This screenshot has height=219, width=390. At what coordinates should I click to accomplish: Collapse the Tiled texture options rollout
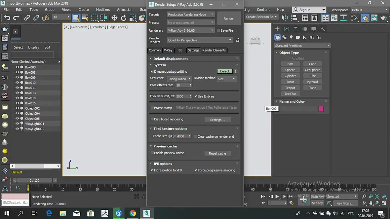click(x=170, y=128)
